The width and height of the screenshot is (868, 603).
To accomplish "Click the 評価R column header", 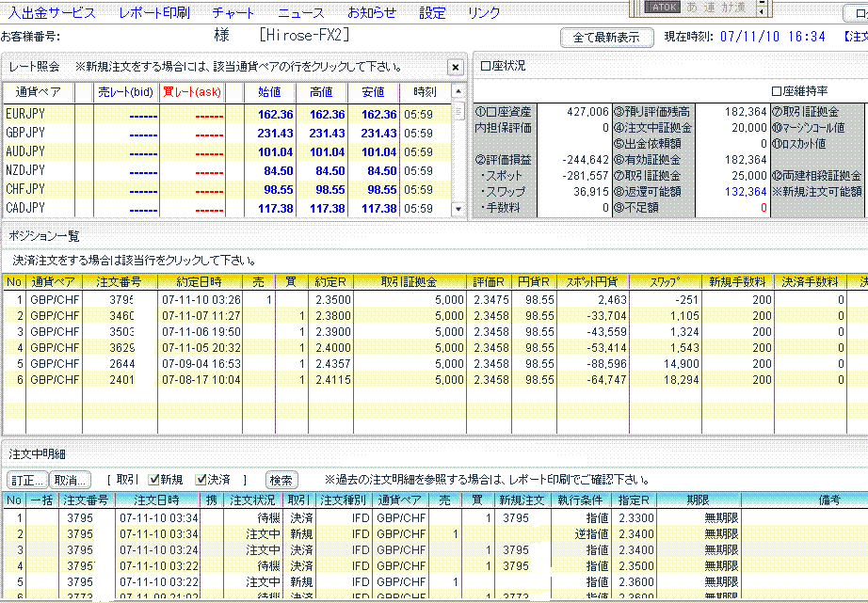I will [x=489, y=282].
